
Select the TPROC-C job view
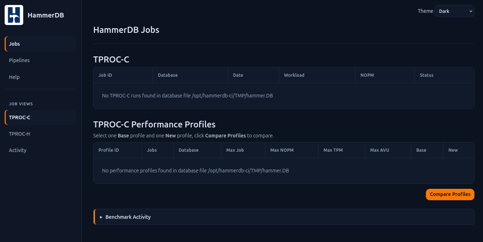tap(40, 117)
